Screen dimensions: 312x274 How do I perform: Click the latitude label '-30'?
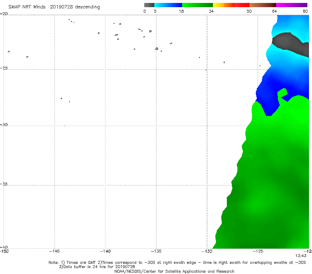pyautogui.click(x=4, y=124)
